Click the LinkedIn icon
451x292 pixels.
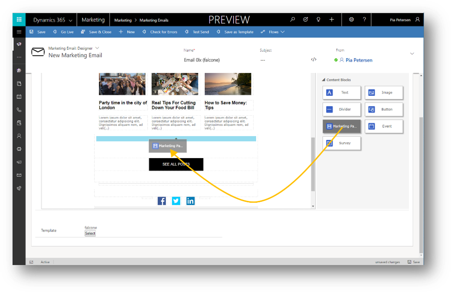(190, 201)
